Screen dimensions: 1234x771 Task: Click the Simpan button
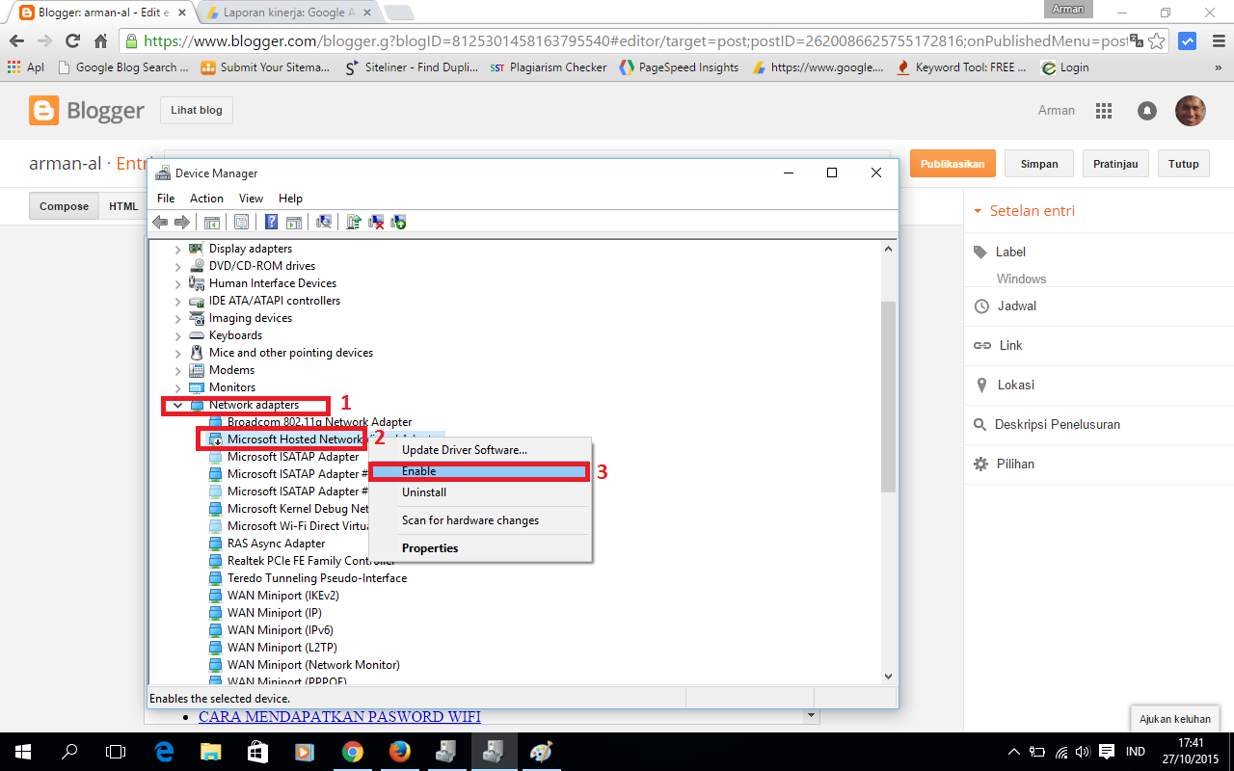click(1039, 164)
